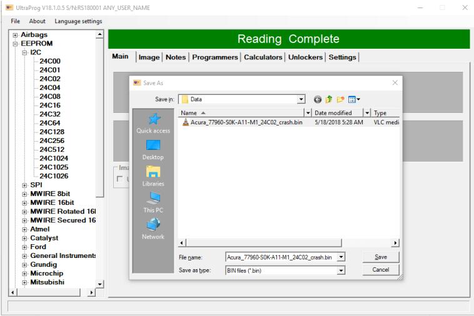Expand the Atmel tree node

coord(24,229)
